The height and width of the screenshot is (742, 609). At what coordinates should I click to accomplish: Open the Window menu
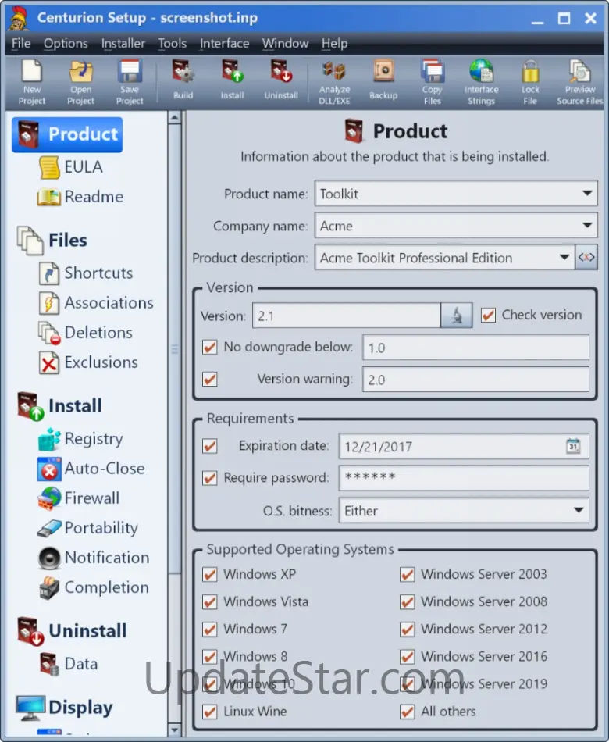[x=285, y=44]
